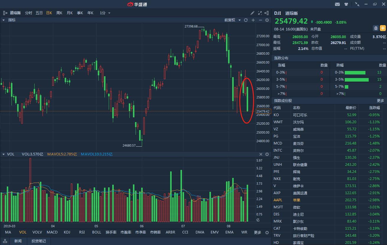Enable the MACD indicator
Screen dimensions: 387x245
(x=52, y=232)
